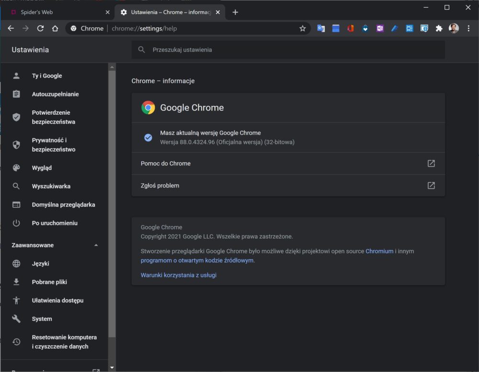Switch to the Spider's Web tab
The width and height of the screenshot is (479, 372).
tap(57, 12)
